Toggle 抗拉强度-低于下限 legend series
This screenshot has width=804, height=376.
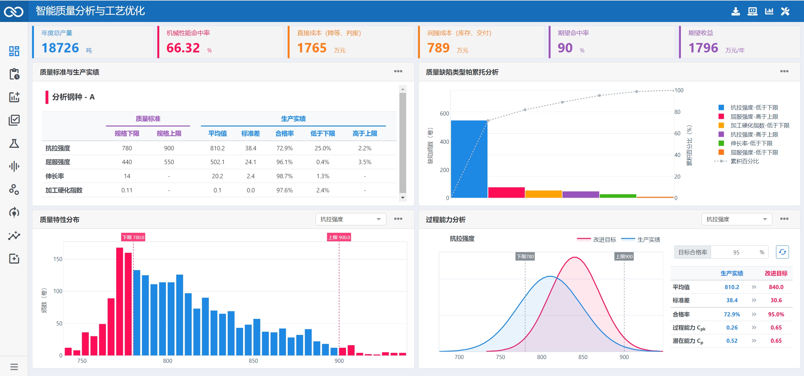(754, 108)
